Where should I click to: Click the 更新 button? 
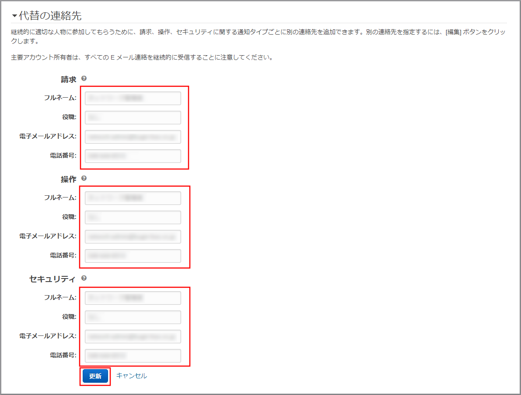coord(95,376)
